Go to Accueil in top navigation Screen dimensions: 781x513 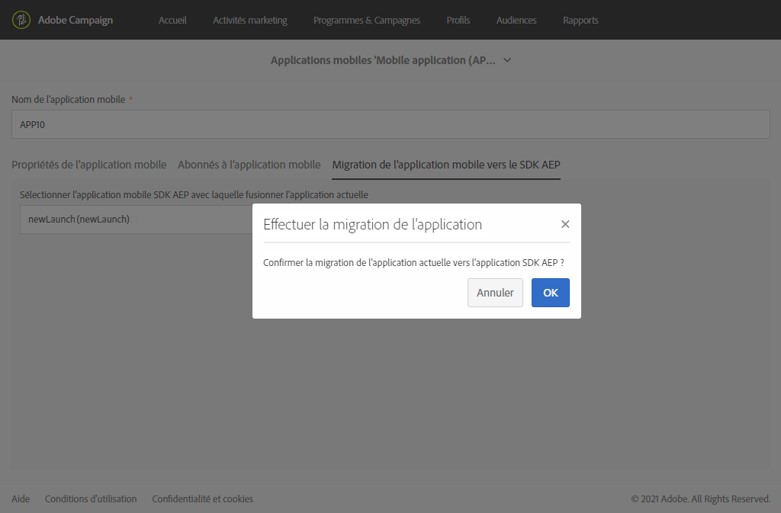[x=172, y=21]
